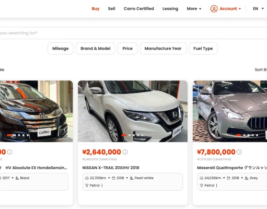Click ¥2,450,000 listed price text
This screenshot has width=267, height=209.
coord(100,159)
